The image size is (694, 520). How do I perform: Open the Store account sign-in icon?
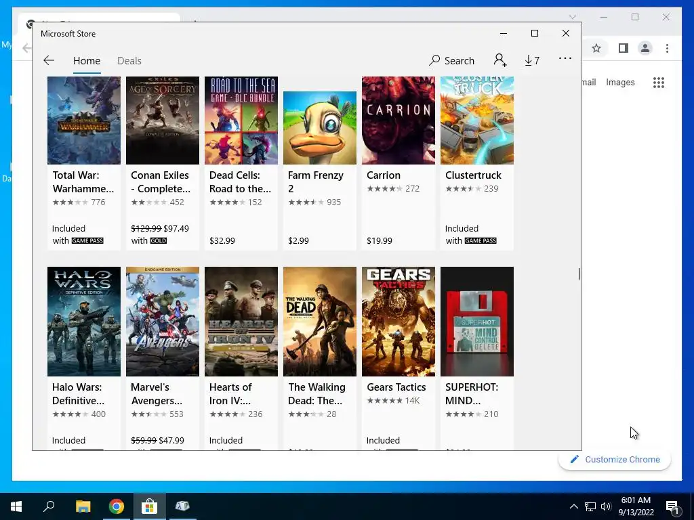pyautogui.click(x=500, y=60)
